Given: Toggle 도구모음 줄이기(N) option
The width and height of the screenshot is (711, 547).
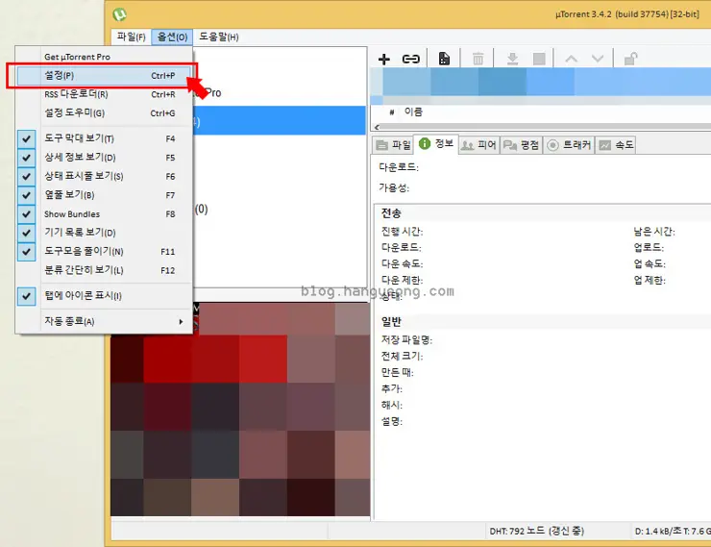Looking at the screenshot, I should pyautogui.click(x=104, y=251).
